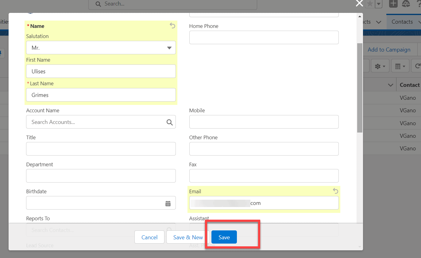Toggle the favorite star in the header

pyautogui.click(x=369, y=4)
